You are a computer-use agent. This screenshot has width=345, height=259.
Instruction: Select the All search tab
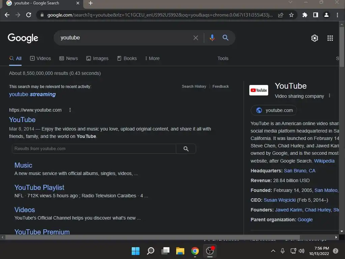[x=15, y=58]
